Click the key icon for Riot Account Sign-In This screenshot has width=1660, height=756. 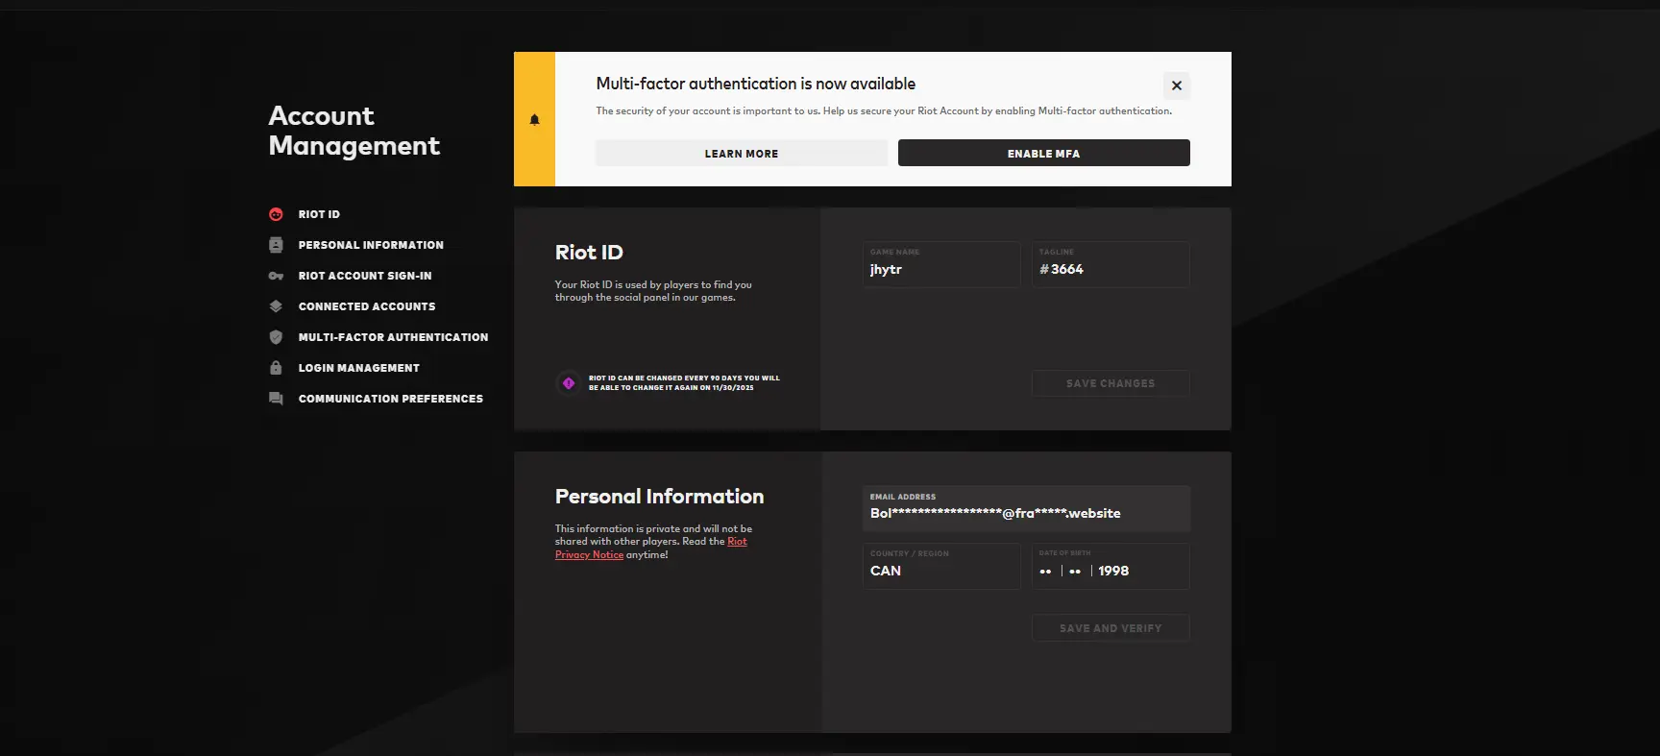tap(276, 276)
